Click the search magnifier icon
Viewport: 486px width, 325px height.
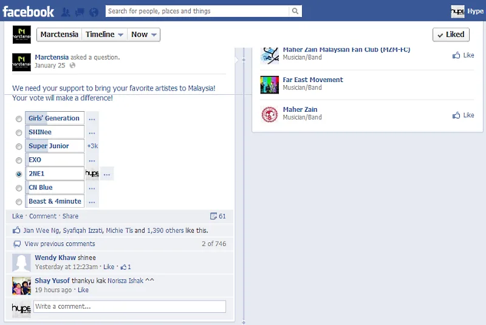coord(295,11)
